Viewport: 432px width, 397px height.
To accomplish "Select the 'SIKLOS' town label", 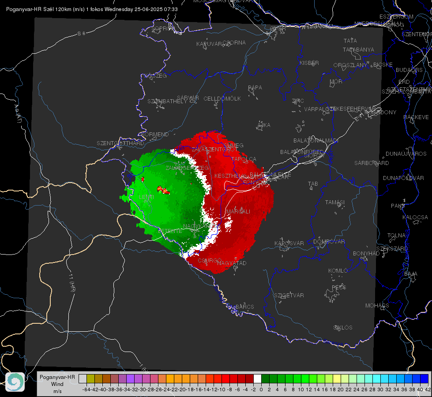I will click(343, 328).
